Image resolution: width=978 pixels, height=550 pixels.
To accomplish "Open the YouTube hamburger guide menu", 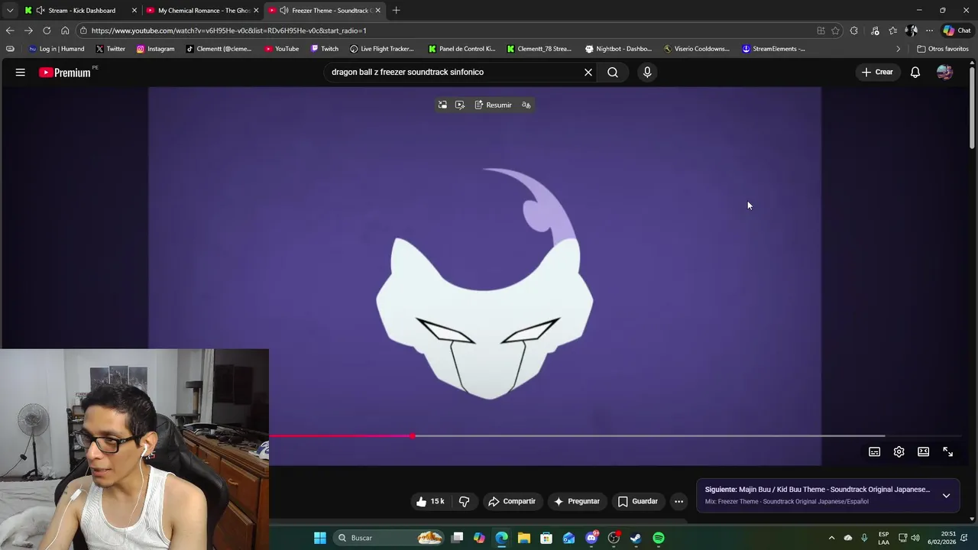I will coord(21,72).
